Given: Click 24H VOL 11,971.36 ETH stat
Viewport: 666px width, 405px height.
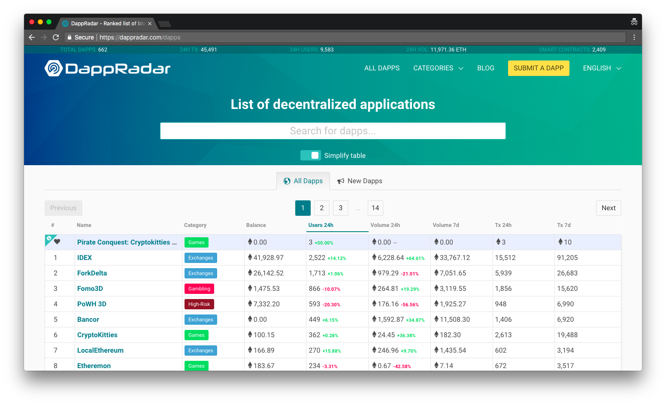Looking at the screenshot, I should 436,50.
